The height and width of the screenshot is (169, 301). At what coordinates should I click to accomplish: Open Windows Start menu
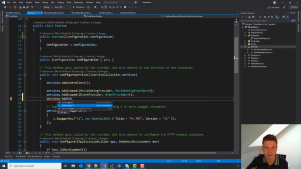pyautogui.click(x=4, y=166)
